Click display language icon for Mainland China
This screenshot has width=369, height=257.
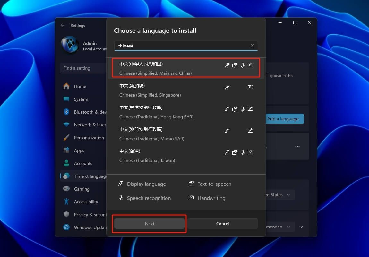[227, 65]
